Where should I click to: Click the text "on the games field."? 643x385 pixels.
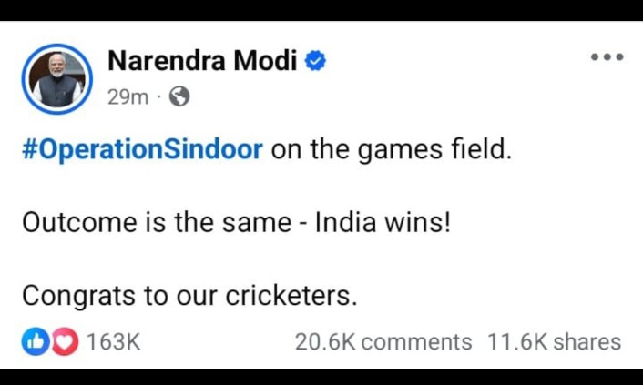pyautogui.click(x=392, y=148)
